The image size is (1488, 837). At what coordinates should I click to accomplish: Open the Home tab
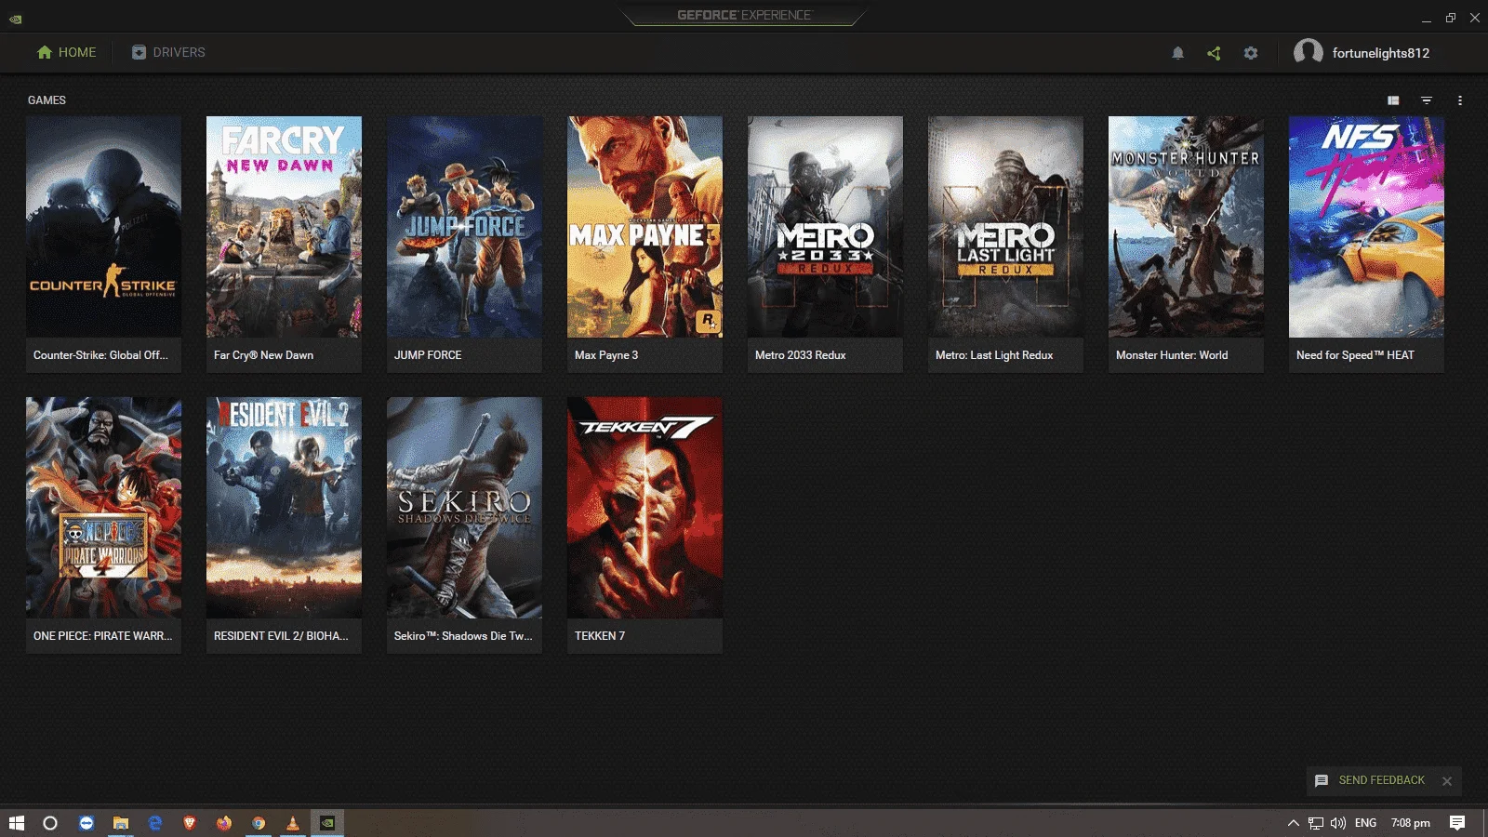(66, 53)
